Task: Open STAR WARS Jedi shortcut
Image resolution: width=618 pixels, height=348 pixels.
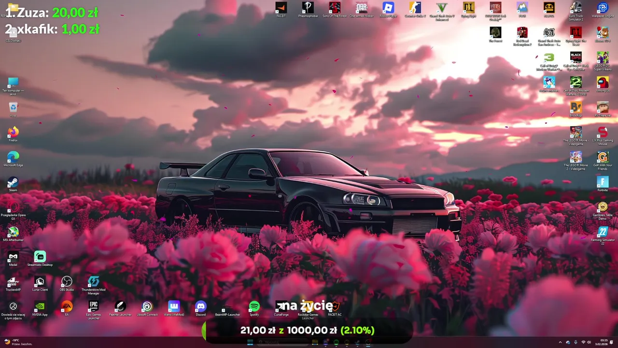Action: (x=495, y=12)
